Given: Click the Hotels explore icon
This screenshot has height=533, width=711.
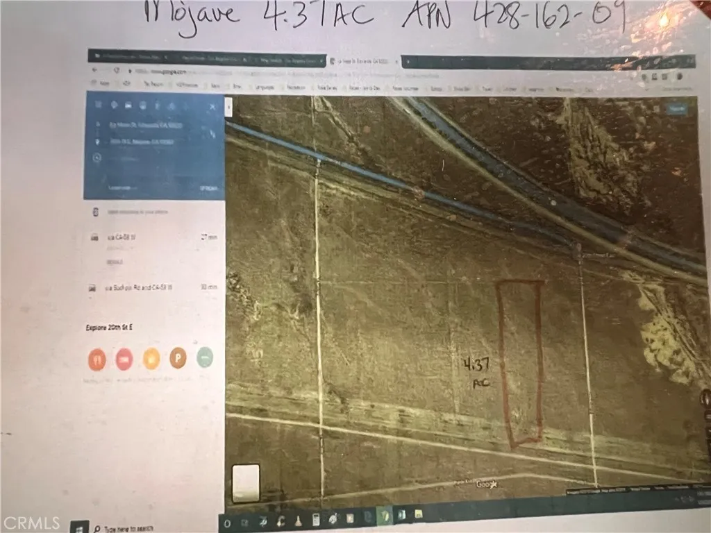Looking at the screenshot, I should pos(124,359).
